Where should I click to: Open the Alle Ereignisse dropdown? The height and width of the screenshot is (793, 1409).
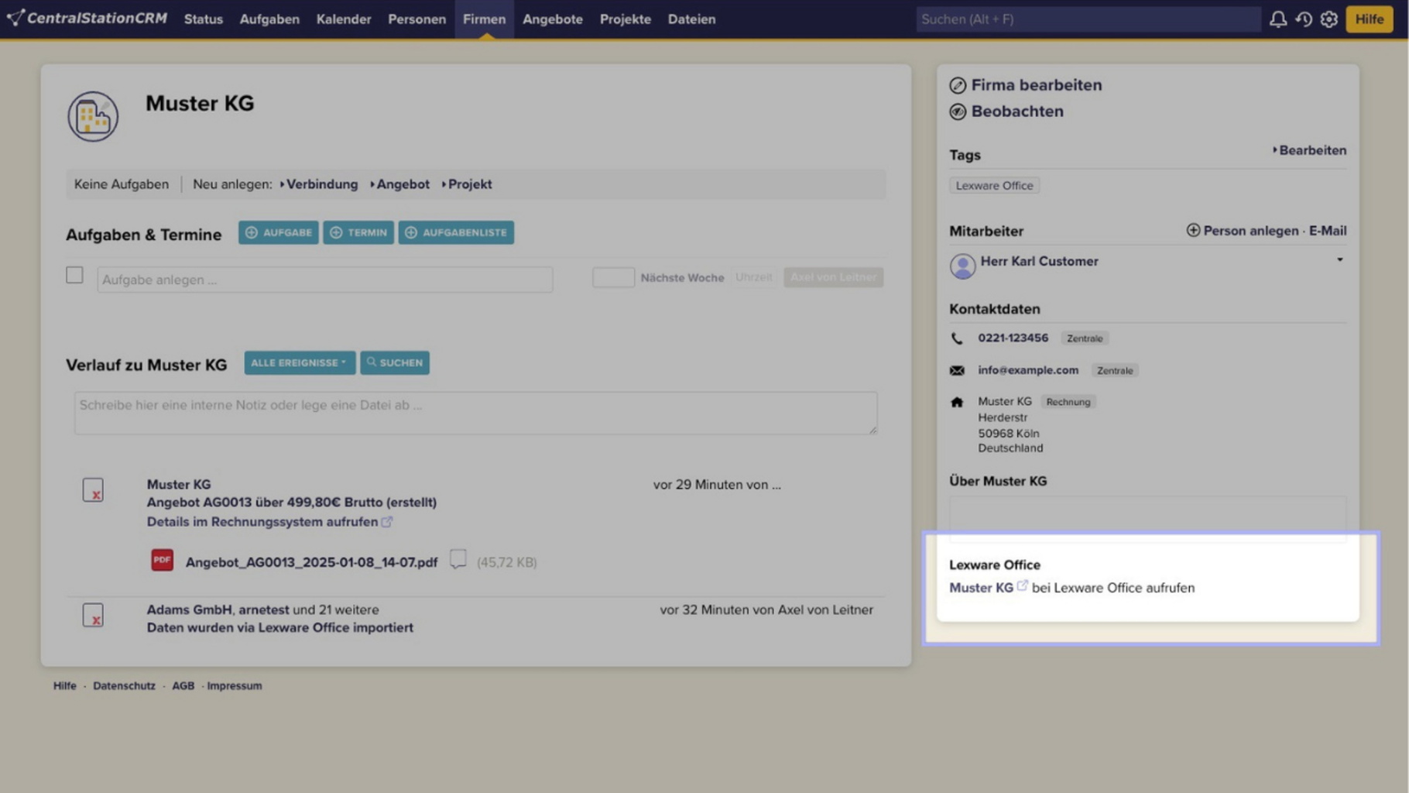tap(299, 362)
